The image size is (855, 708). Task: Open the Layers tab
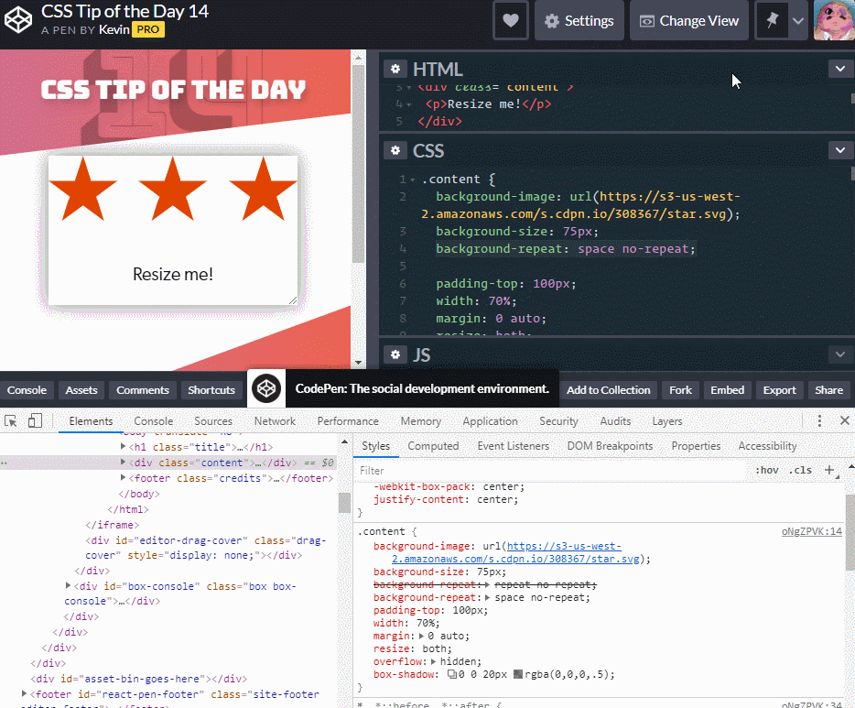pos(666,421)
